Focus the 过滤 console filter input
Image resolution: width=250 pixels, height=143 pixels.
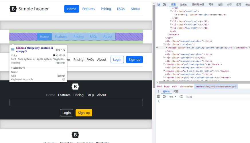pyautogui.click(x=218, y=97)
